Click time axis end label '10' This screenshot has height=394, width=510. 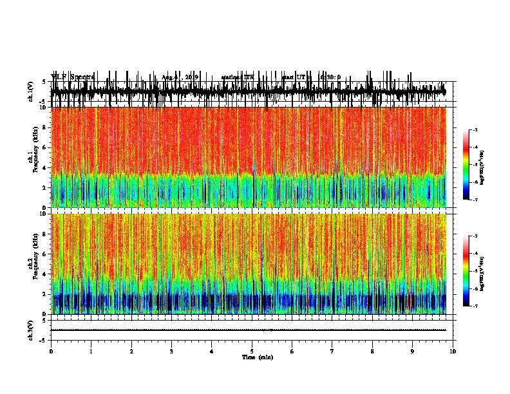[453, 352]
